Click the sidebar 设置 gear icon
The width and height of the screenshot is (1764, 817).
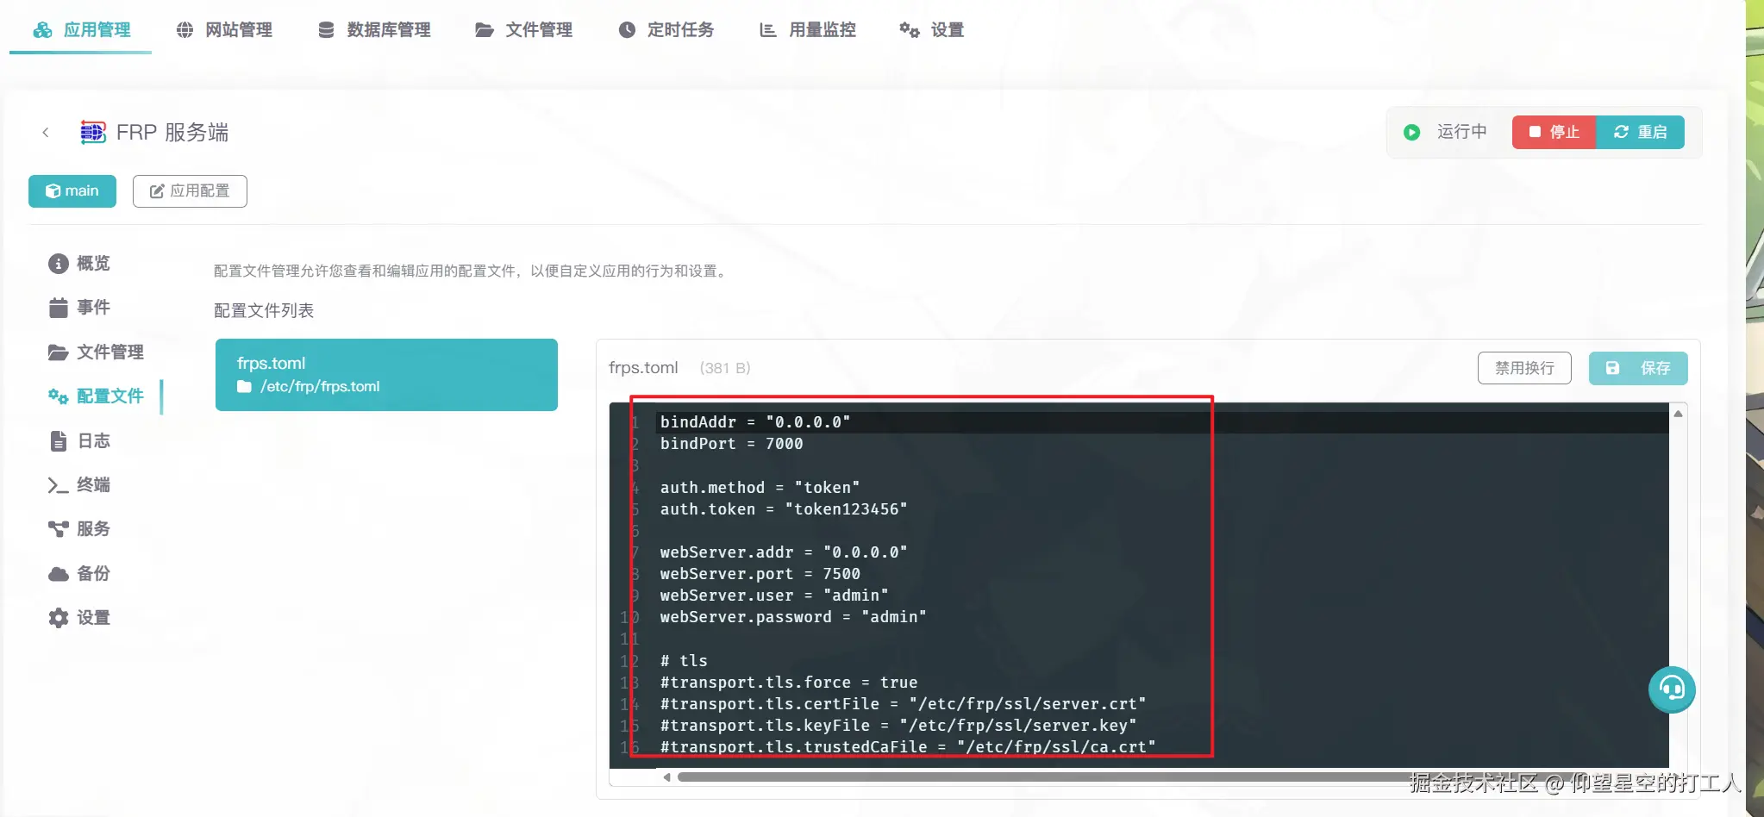pos(58,618)
